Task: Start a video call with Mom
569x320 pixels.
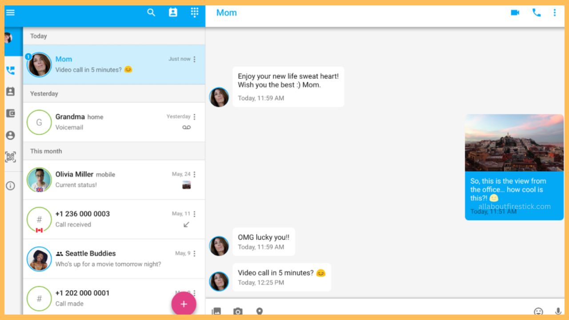Action: pos(515,12)
